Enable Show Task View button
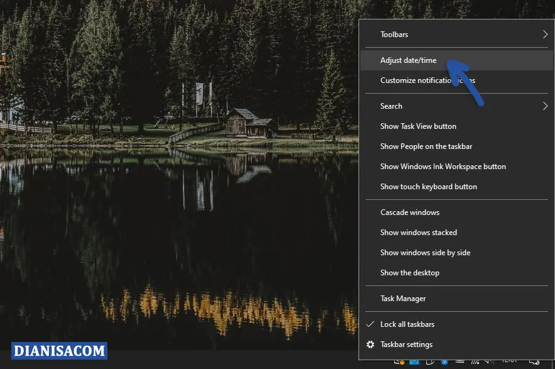Image resolution: width=555 pixels, height=369 pixels. click(418, 126)
